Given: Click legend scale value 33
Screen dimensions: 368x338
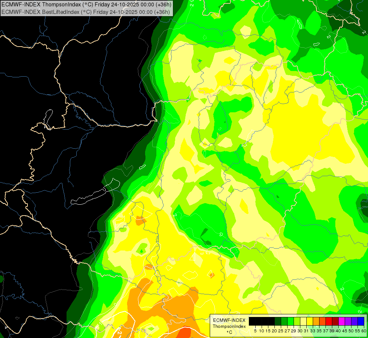Looking at the screenshot, I should 313,331.
